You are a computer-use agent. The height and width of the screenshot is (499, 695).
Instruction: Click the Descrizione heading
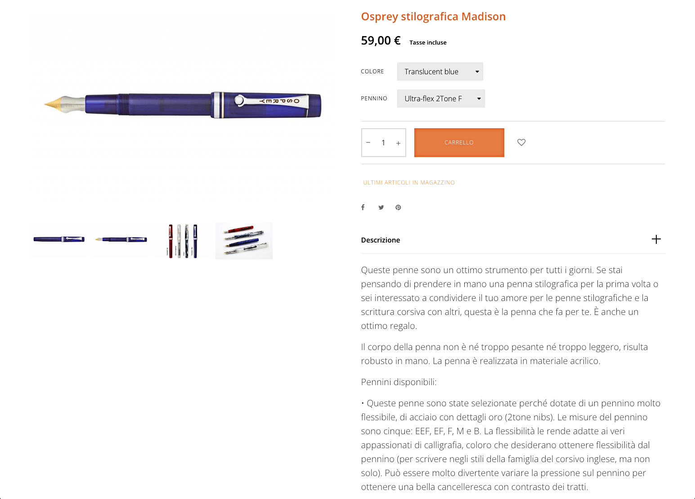(x=381, y=240)
